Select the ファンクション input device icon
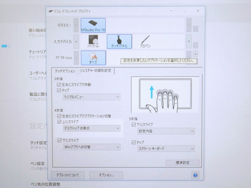Image resolution: width=251 pixels, height=188 pixels. point(93,41)
